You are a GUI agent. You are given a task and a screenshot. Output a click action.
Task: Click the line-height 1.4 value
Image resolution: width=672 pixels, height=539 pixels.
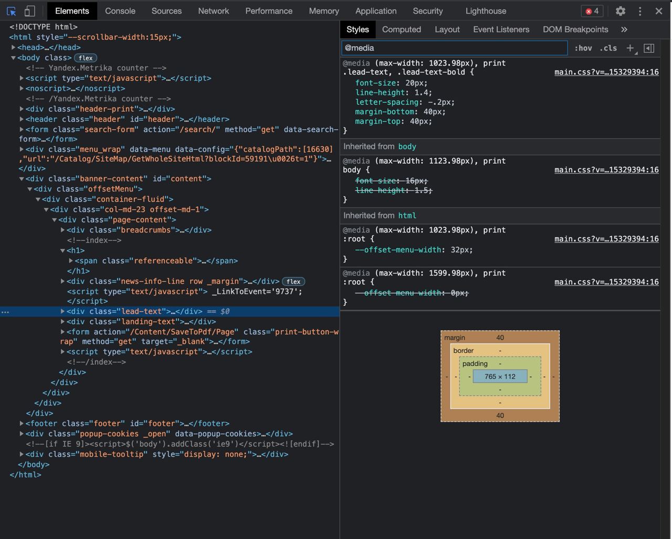(x=422, y=92)
